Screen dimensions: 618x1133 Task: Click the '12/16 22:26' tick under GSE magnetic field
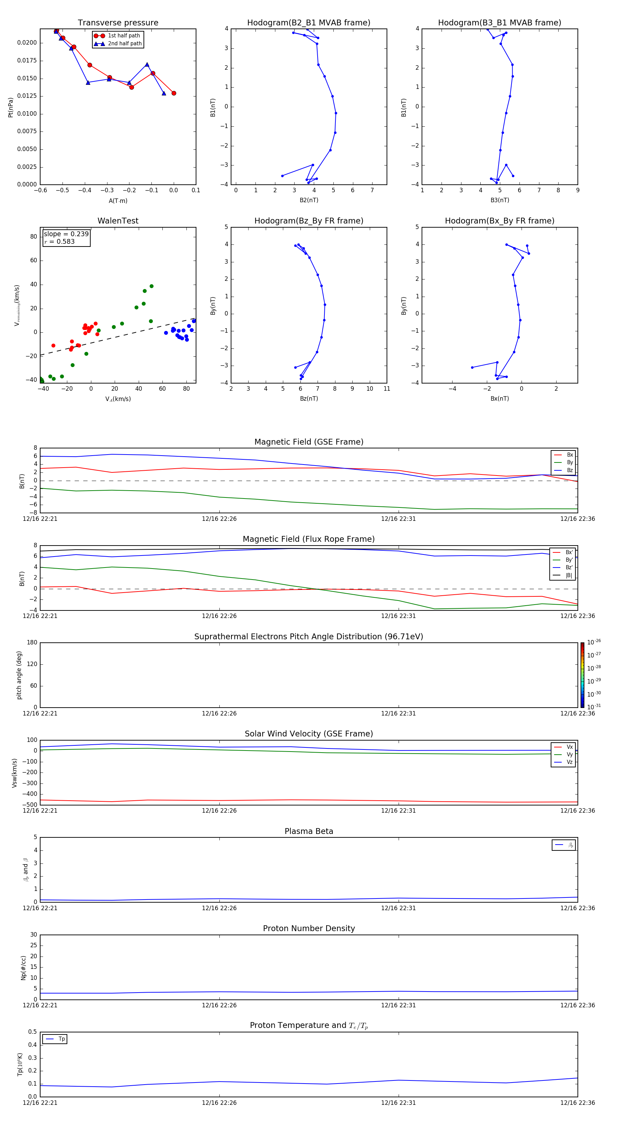pyautogui.click(x=219, y=518)
